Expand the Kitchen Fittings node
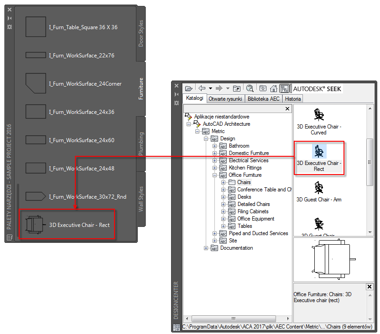 click(x=214, y=168)
